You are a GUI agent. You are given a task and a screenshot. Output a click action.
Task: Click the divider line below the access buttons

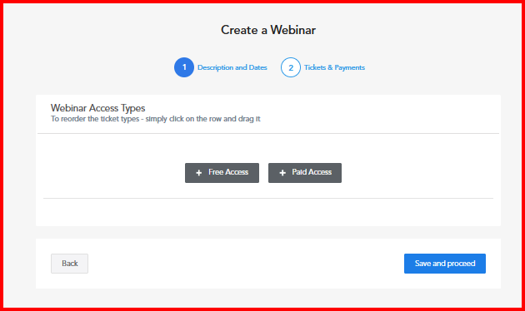(x=268, y=198)
